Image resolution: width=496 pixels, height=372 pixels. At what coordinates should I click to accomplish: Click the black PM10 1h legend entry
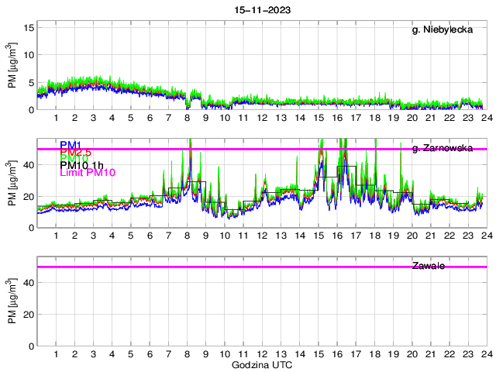pos(82,164)
